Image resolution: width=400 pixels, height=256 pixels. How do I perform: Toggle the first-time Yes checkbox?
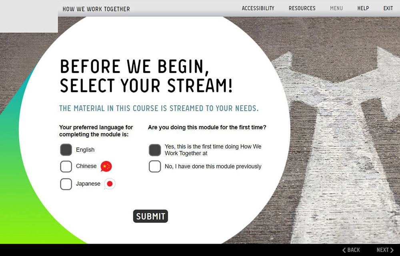155,150
